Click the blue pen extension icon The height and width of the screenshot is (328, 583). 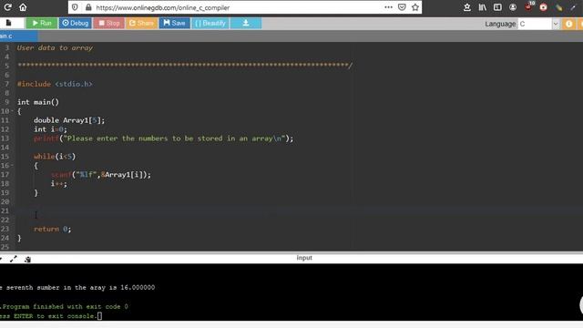[x=573, y=7]
